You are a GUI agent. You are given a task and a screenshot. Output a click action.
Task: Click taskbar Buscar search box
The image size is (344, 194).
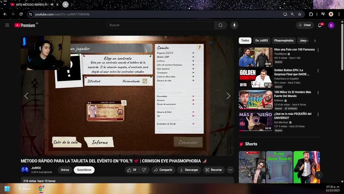pyautogui.click(x=25, y=189)
